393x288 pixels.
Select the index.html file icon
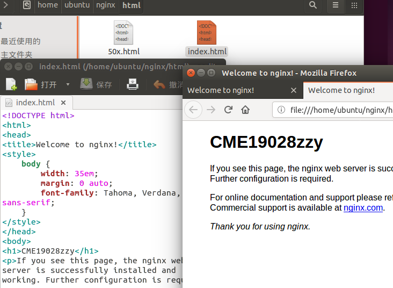point(207,33)
